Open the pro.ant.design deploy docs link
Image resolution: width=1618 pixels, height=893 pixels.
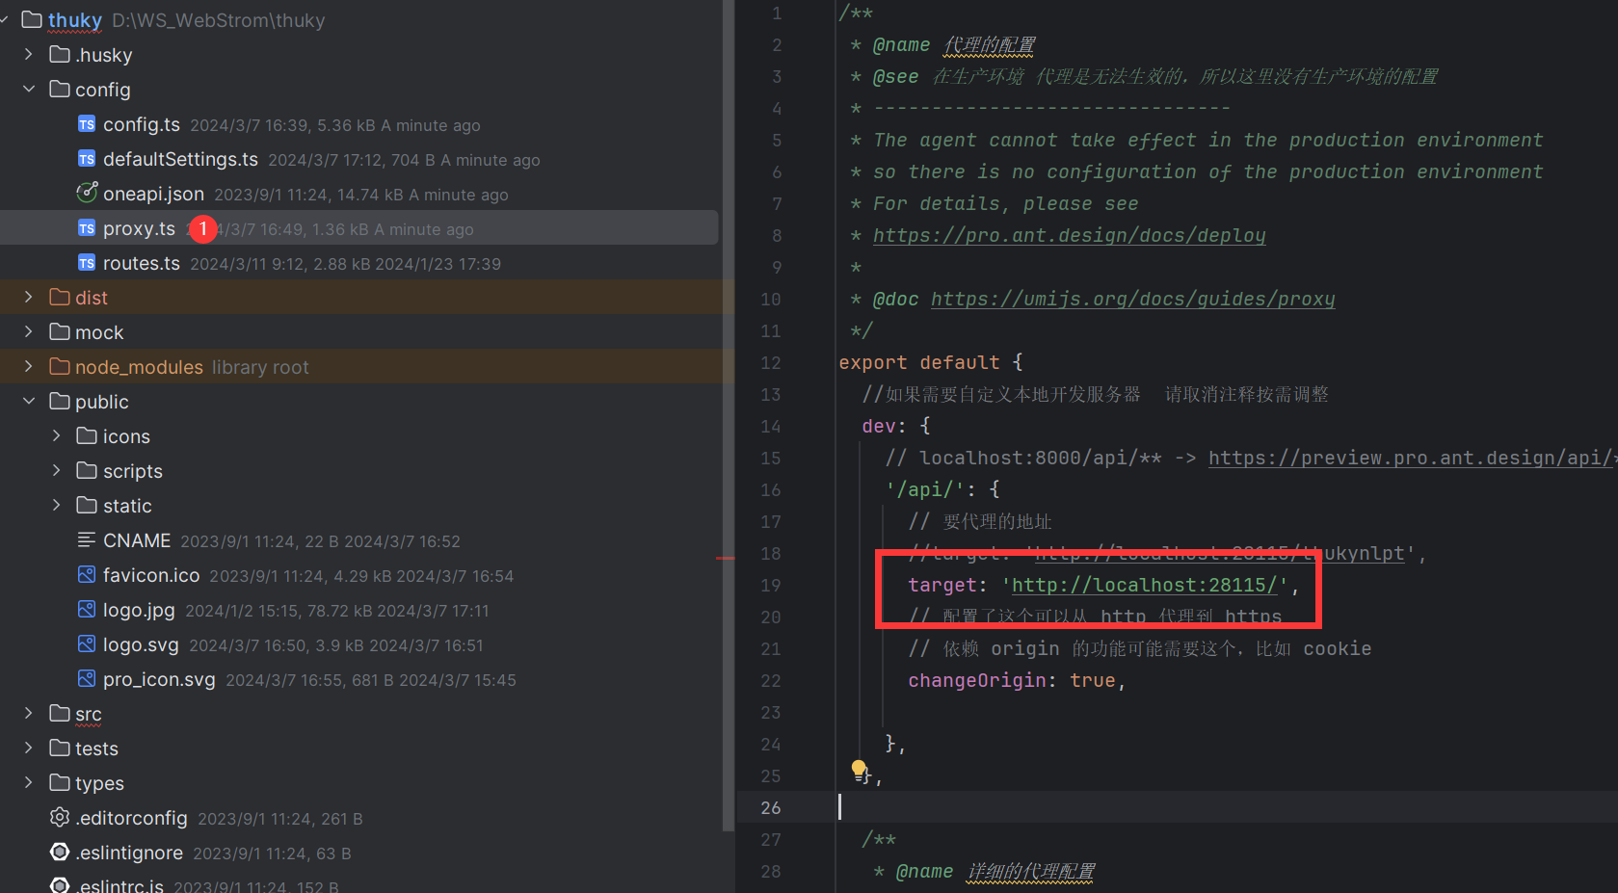pyautogui.click(x=1069, y=235)
